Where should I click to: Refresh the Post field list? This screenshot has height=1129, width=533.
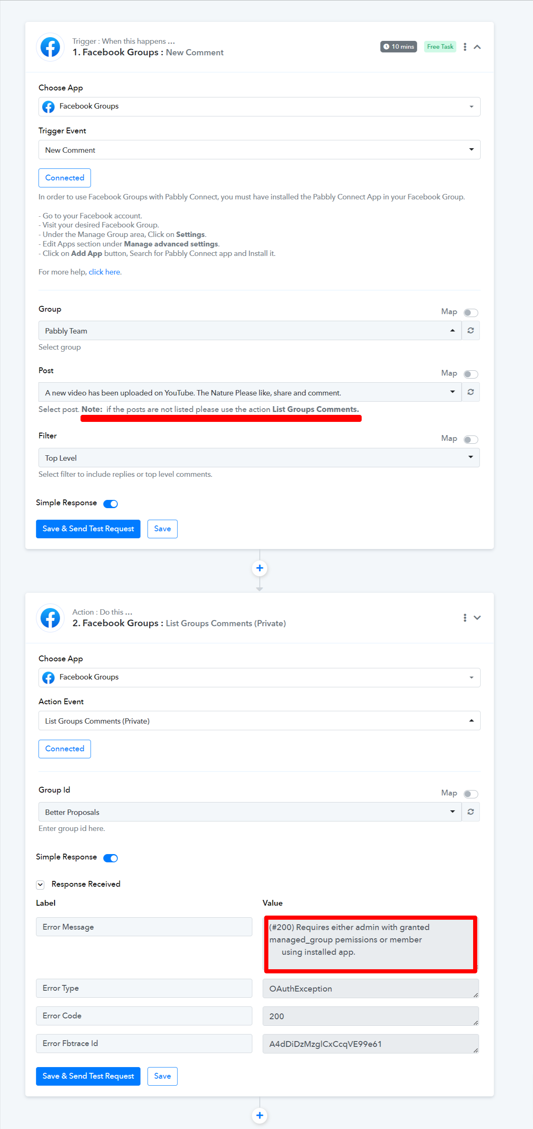470,392
